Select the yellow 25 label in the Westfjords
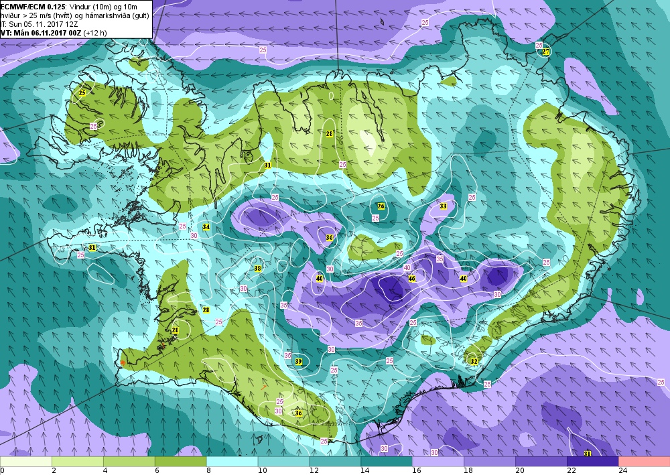 [82, 92]
